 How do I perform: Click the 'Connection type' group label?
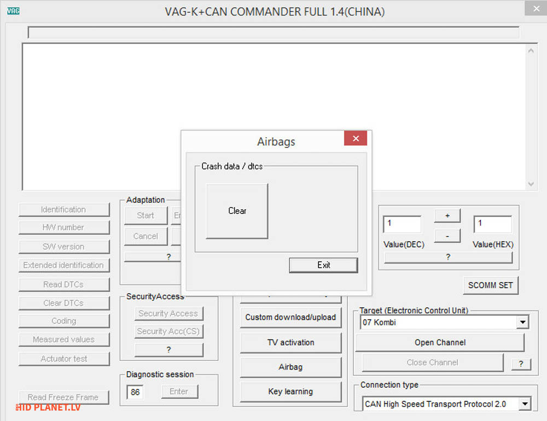pyautogui.click(x=389, y=385)
